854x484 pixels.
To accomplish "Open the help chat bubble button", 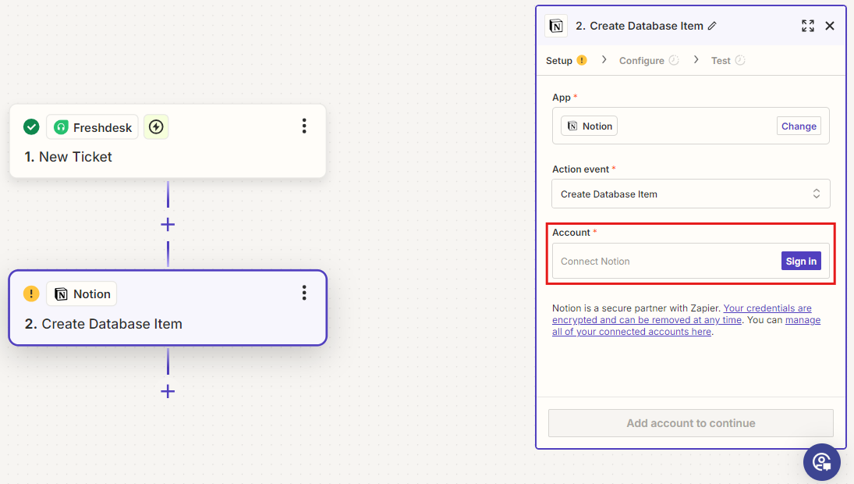I will pos(822,462).
